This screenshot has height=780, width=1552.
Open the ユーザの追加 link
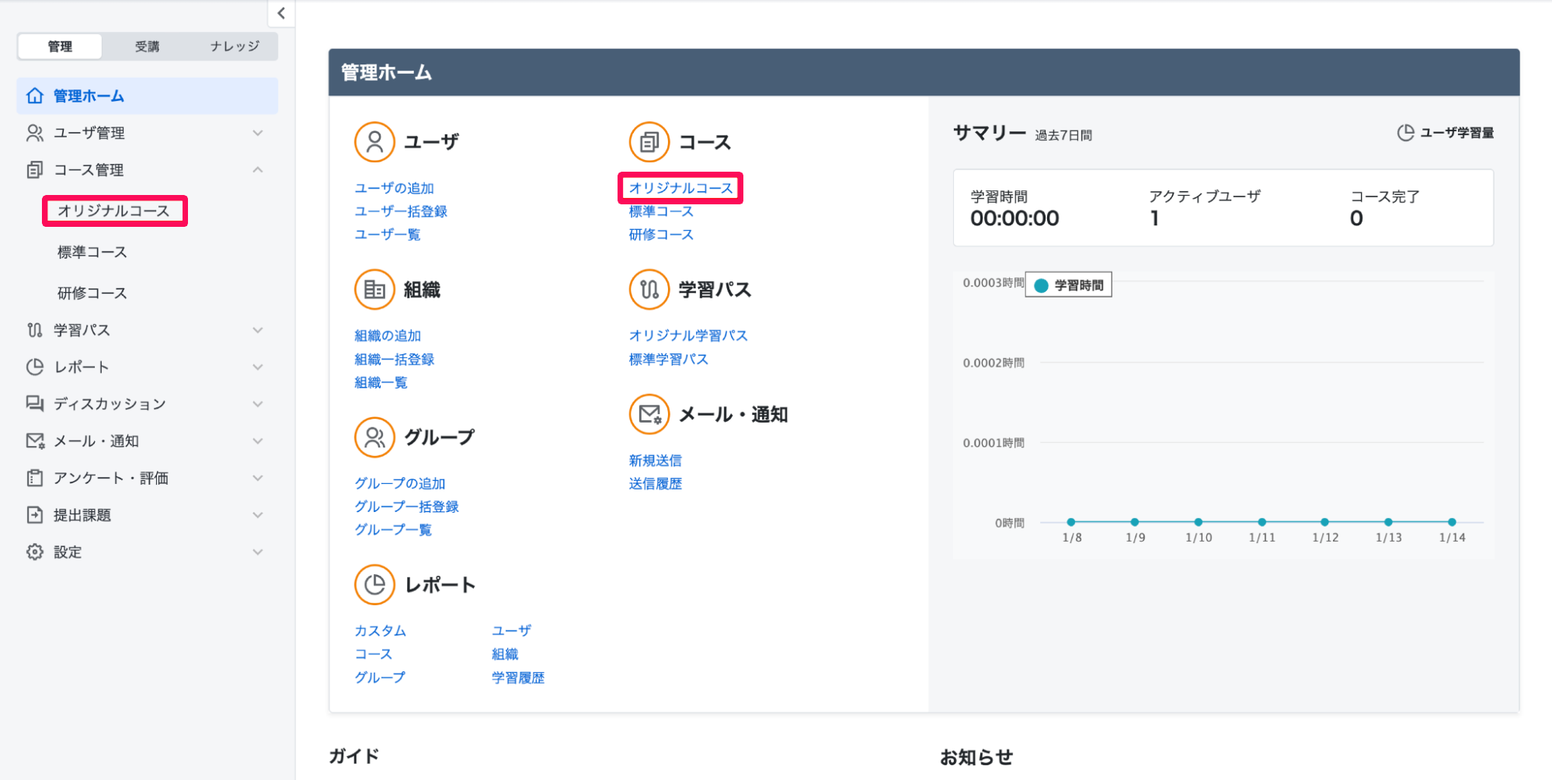pyautogui.click(x=394, y=188)
